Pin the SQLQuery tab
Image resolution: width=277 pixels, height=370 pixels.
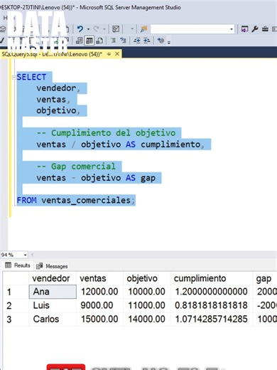109,54
